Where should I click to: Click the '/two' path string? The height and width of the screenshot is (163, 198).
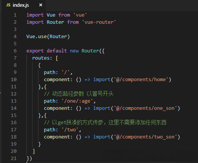pyautogui.click(x=70, y=130)
